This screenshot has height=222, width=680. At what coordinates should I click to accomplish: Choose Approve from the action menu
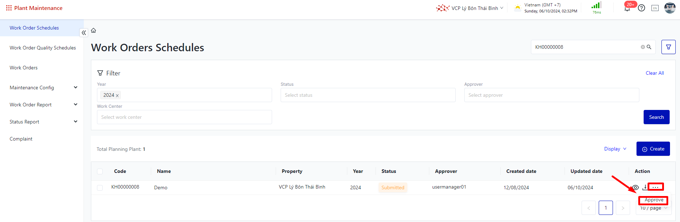tap(654, 200)
